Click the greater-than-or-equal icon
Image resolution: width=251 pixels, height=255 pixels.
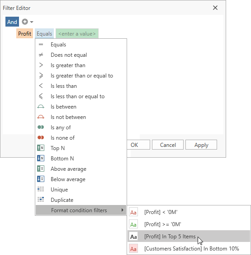(x=41, y=76)
